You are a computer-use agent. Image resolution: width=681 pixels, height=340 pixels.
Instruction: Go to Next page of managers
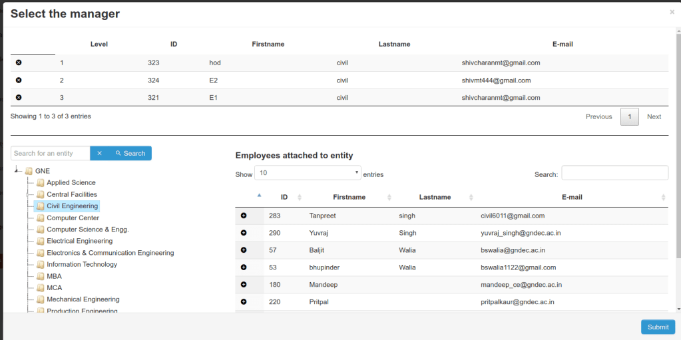(x=654, y=116)
